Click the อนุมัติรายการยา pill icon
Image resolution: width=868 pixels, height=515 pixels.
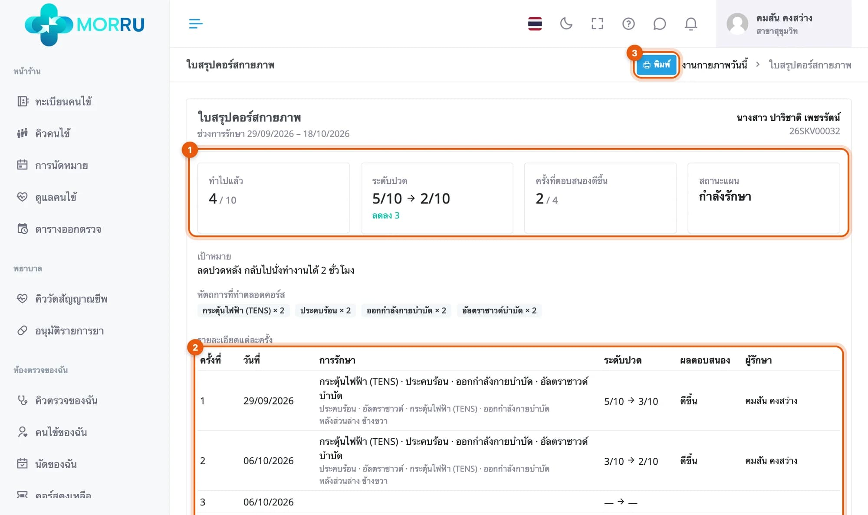pyautogui.click(x=23, y=331)
